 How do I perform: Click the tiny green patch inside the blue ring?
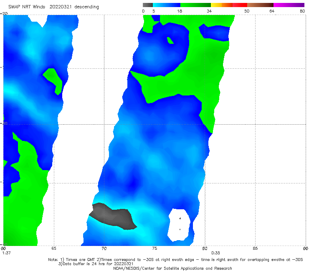(x=170, y=40)
